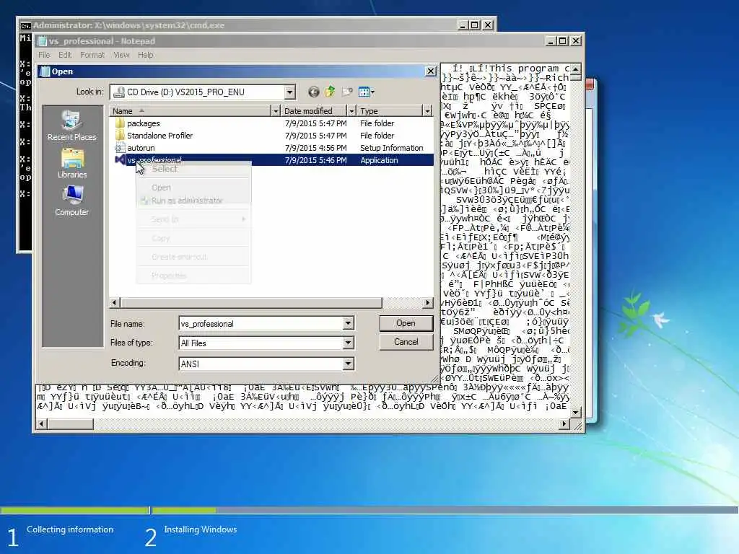Expand the Encoding dropdown arrow
The width and height of the screenshot is (739, 554).
click(348, 364)
